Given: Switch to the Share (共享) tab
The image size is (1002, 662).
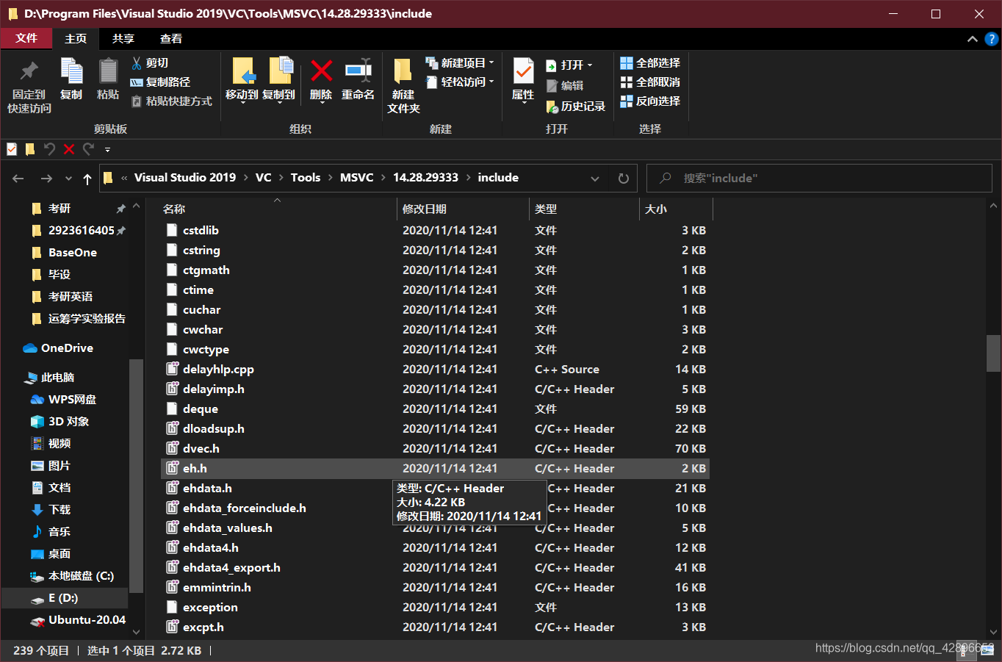Looking at the screenshot, I should 123,38.
